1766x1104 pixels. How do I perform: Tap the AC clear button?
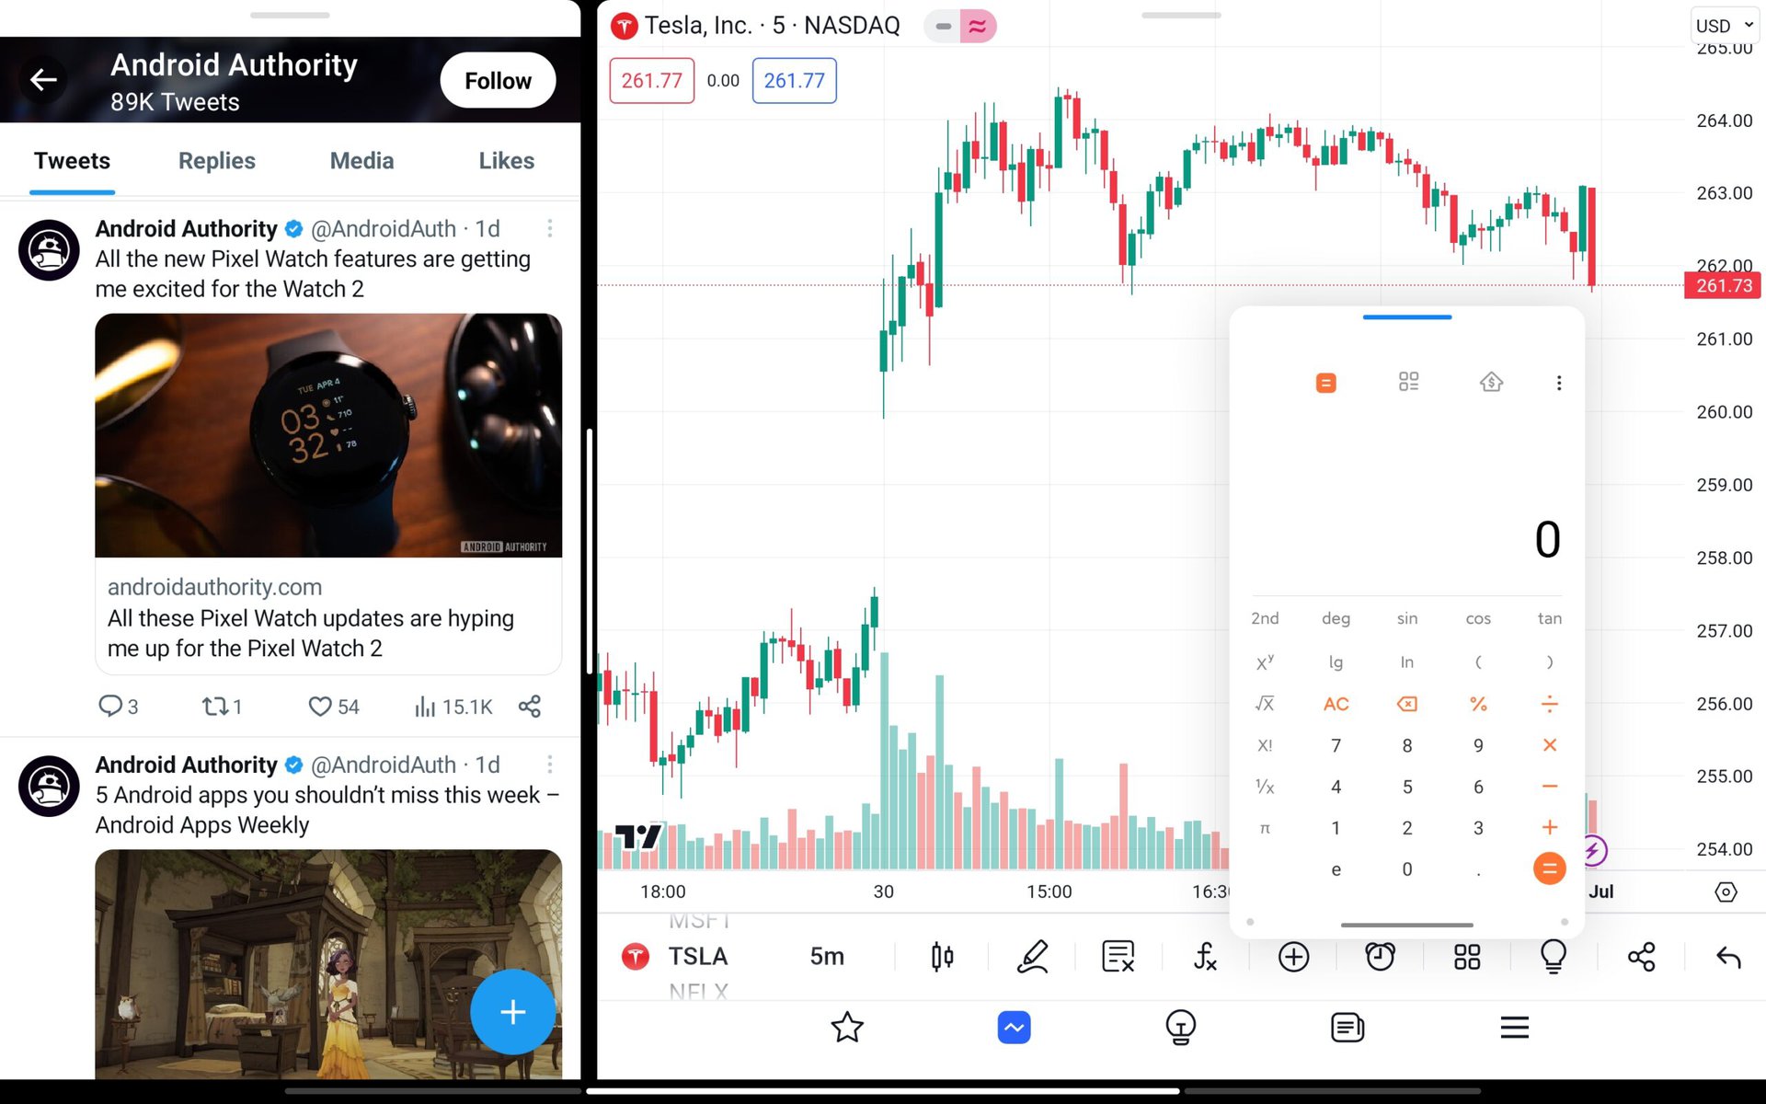(1336, 704)
